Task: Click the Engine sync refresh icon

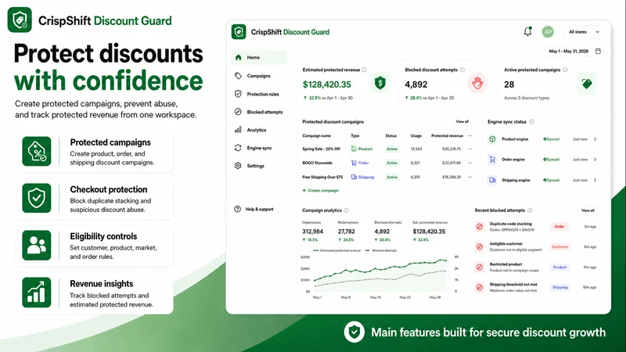Action: coord(238,148)
